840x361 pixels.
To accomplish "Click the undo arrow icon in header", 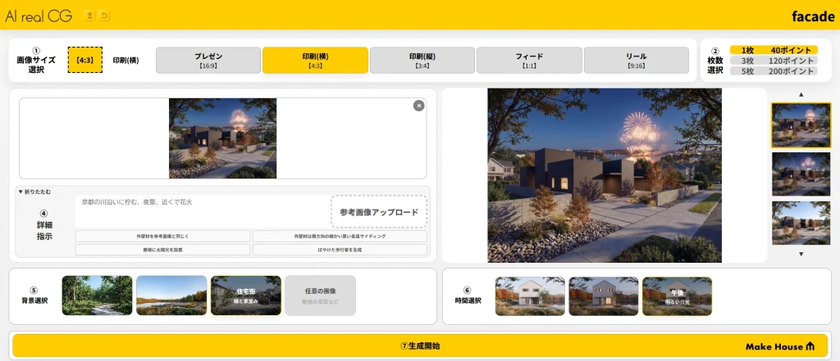I will tap(103, 16).
